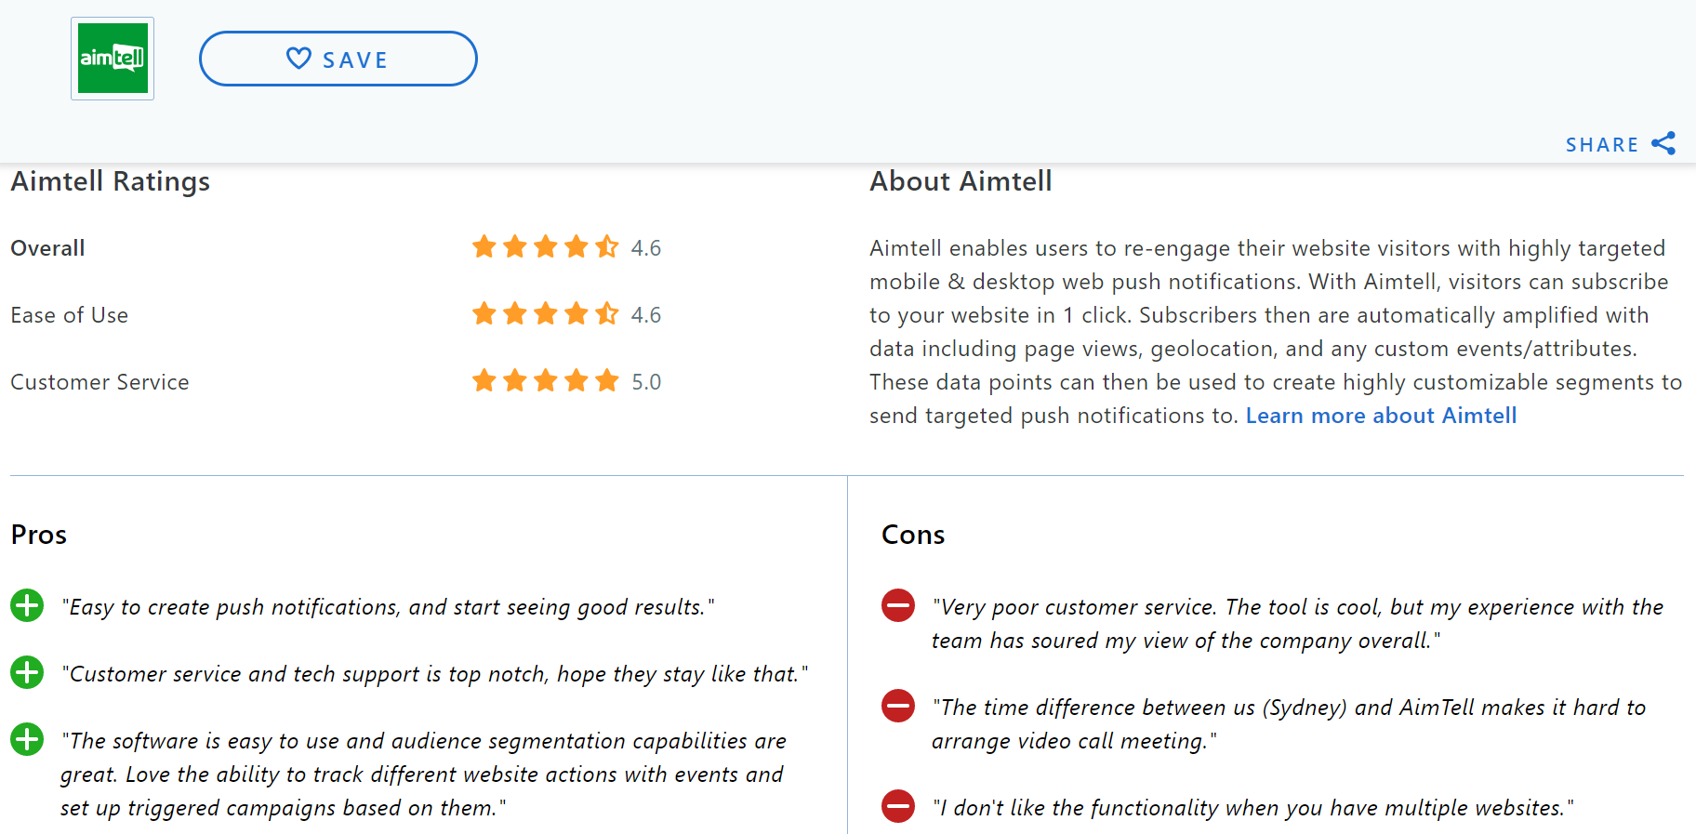Follow the Learn more about Aimtell link
This screenshot has height=834, width=1696.
click(x=1381, y=416)
